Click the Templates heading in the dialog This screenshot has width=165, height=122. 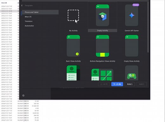(x=29, y=5)
